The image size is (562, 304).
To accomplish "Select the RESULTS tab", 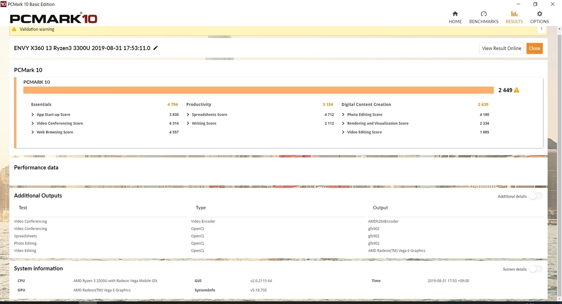I will coord(514,18).
